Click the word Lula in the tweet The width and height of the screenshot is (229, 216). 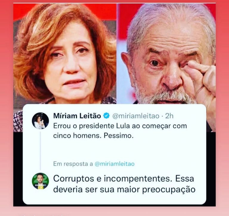[123, 126]
